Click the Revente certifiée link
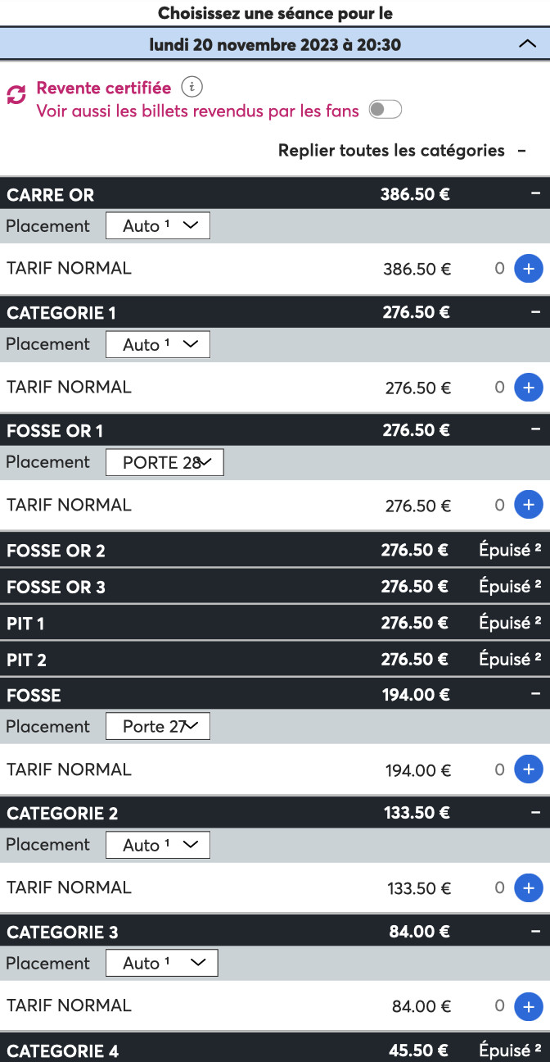 click(104, 88)
